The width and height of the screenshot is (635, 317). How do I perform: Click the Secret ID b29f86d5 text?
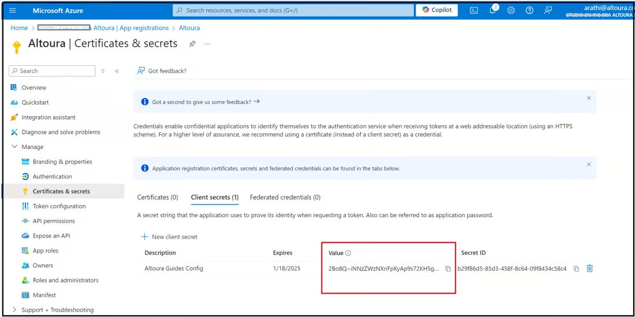pos(512,268)
